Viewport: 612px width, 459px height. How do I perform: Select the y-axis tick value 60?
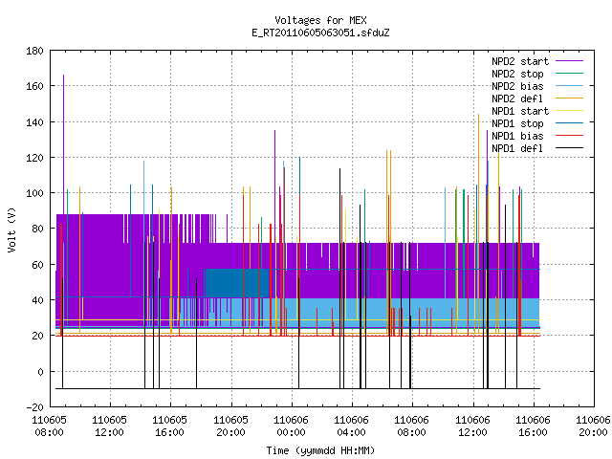coord(37,265)
